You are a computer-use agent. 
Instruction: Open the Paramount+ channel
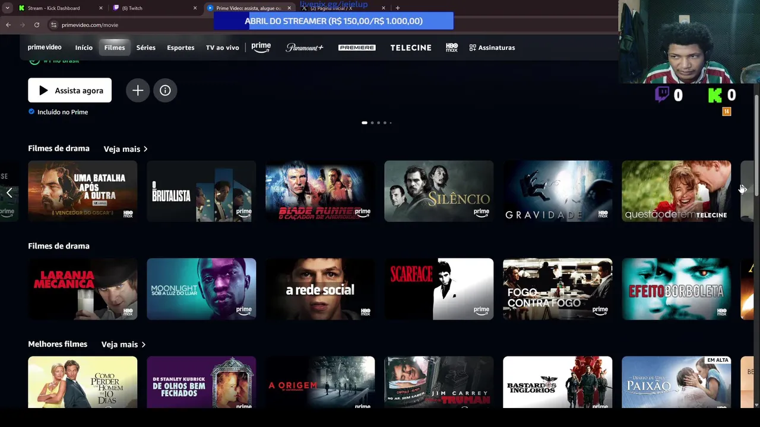(x=305, y=47)
